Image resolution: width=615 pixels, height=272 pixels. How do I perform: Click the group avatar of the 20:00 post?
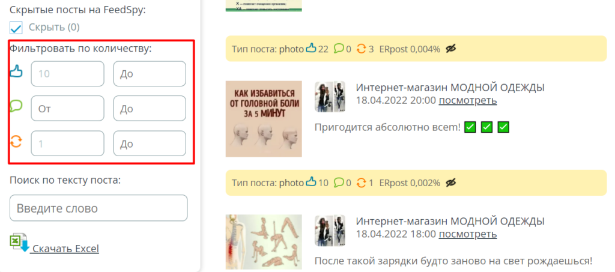tap(330, 97)
